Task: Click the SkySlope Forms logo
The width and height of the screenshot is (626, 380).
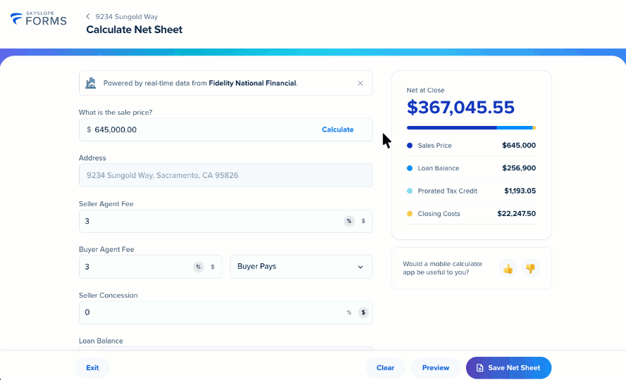Action: 38,19
